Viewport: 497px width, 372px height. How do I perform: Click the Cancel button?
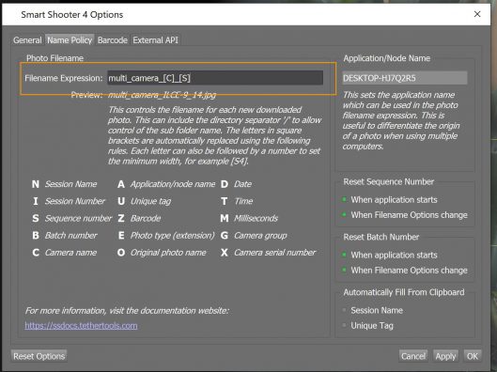point(413,356)
